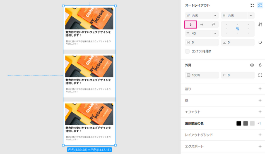Open the width 内包 sizing dropdown

click(x=215, y=16)
